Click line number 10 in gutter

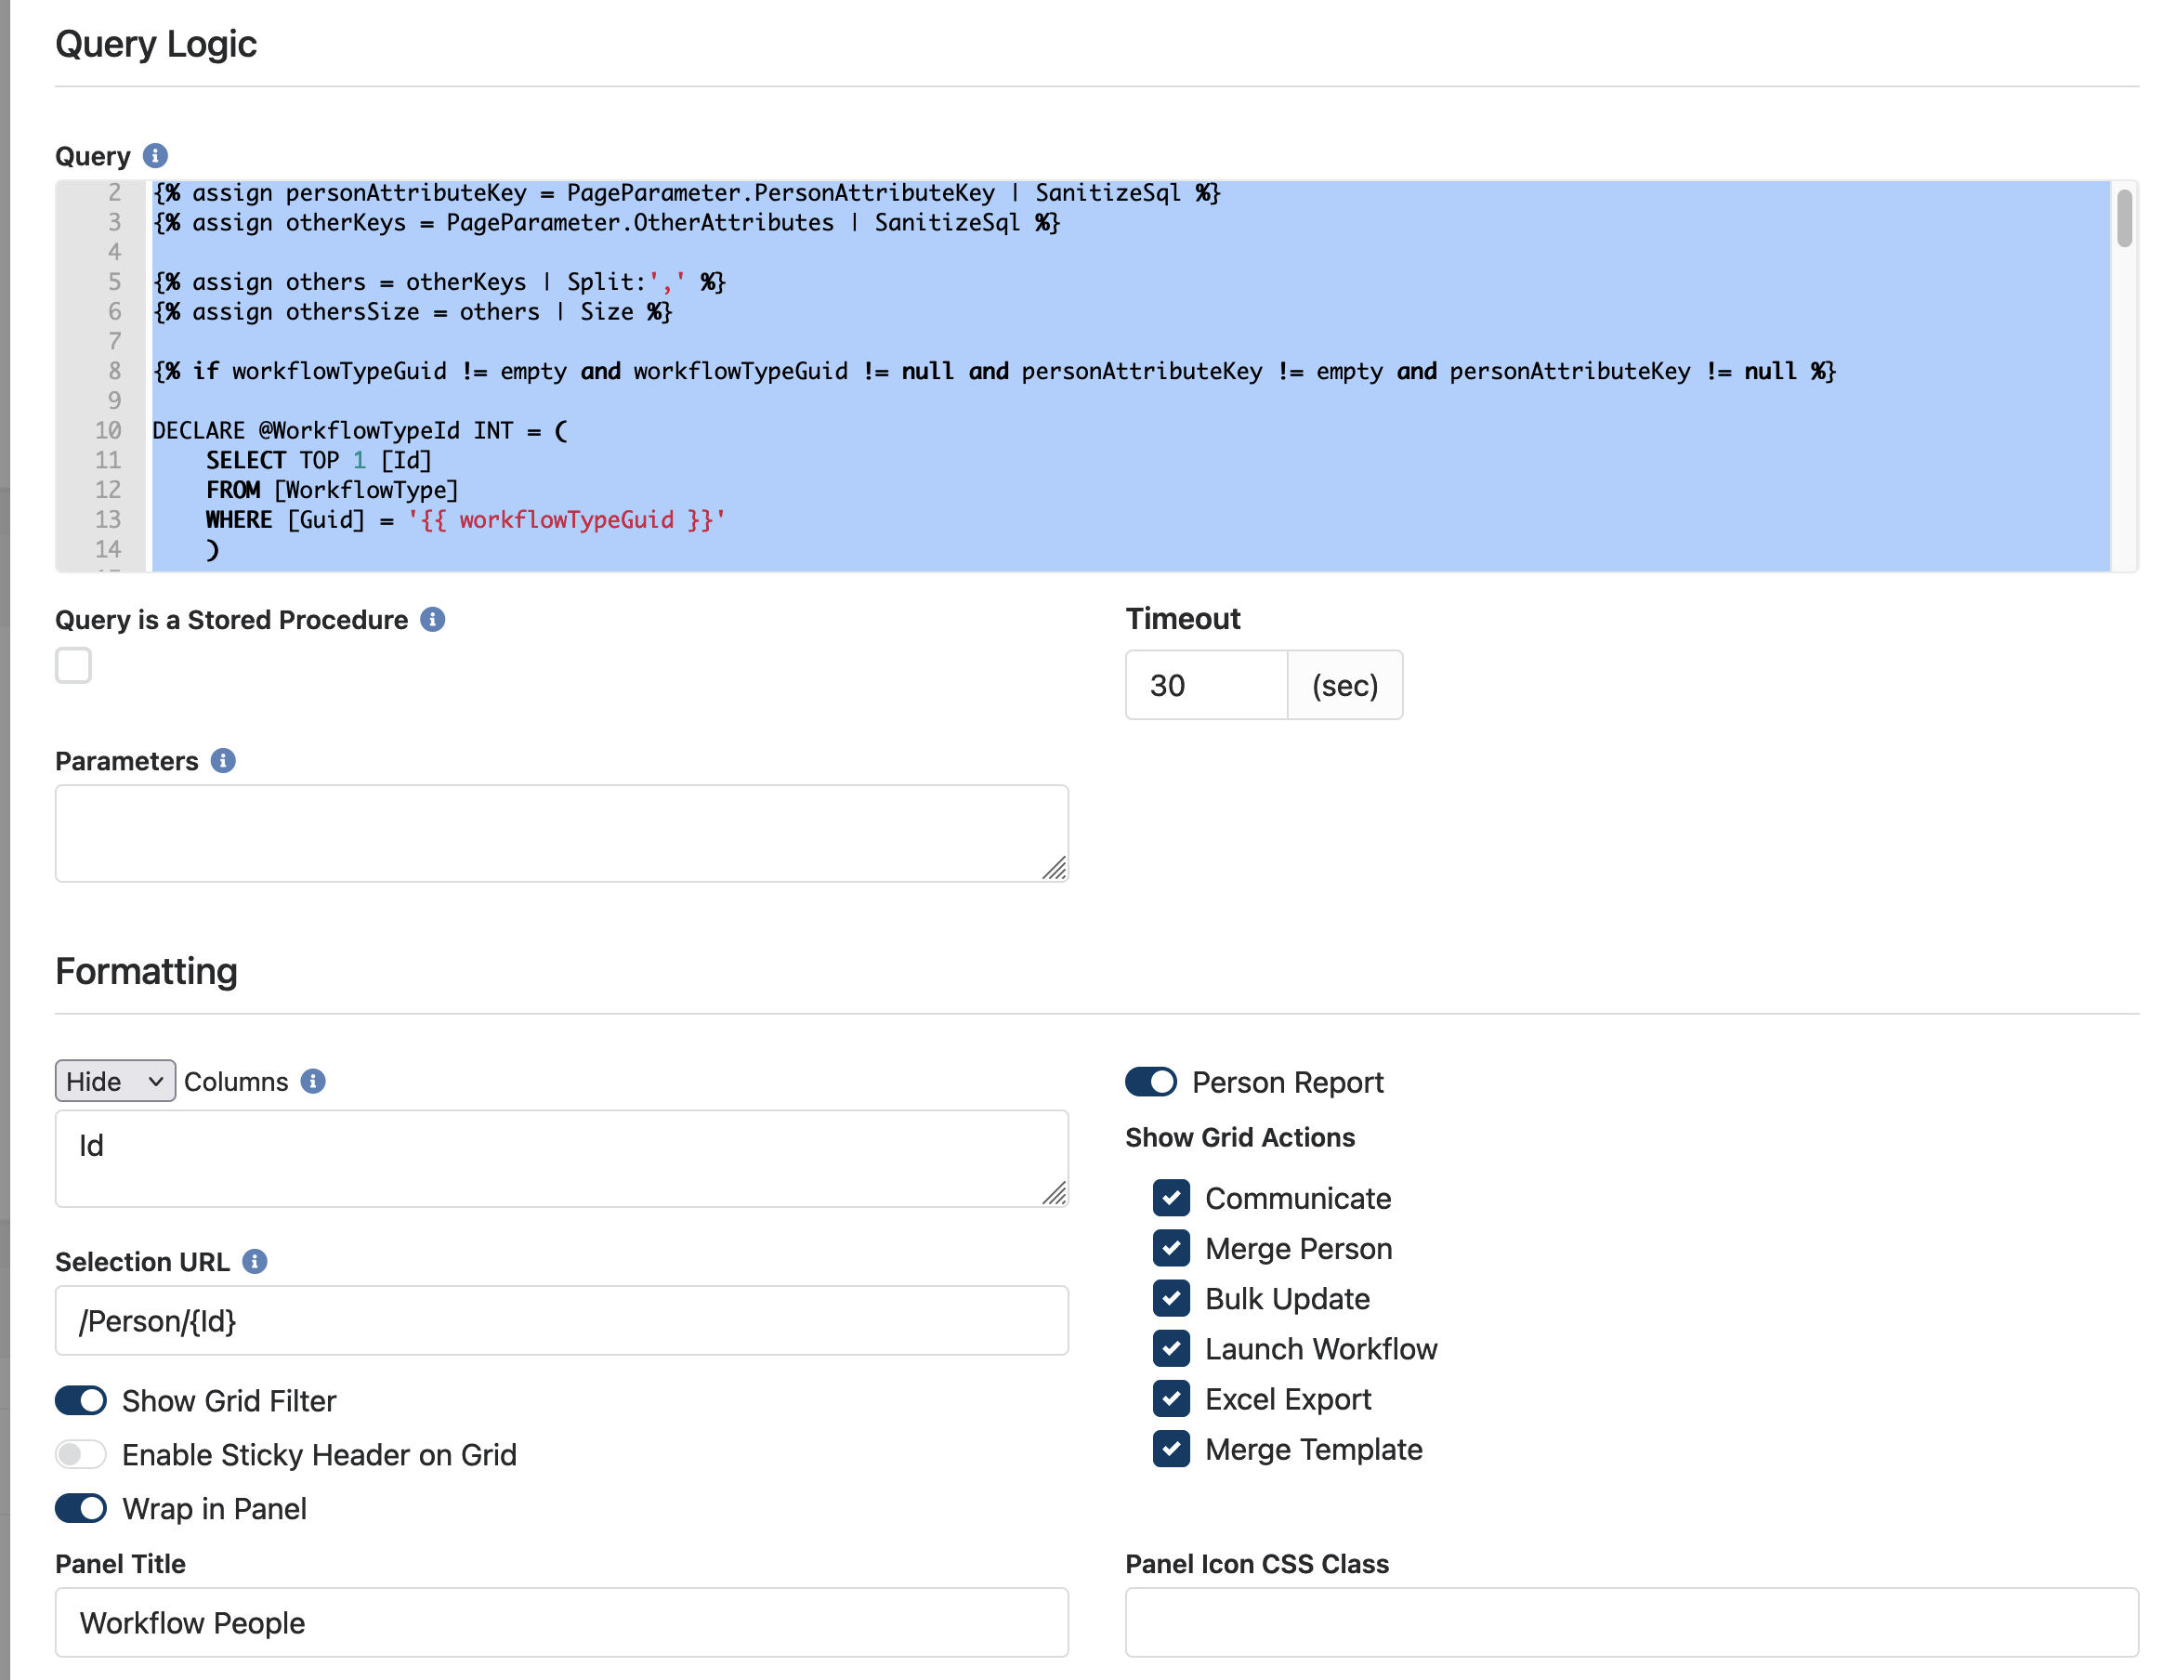pyautogui.click(x=108, y=430)
